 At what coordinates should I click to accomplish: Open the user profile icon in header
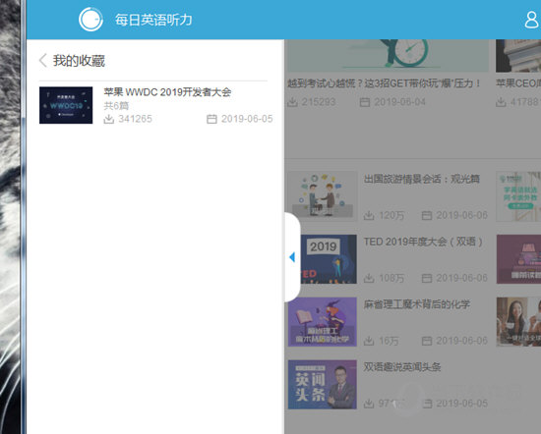point(531,20)
